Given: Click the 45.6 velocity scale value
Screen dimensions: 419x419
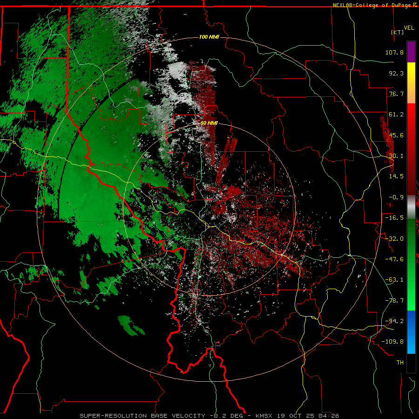Looking at the screenshot, I should pos(396,135).
